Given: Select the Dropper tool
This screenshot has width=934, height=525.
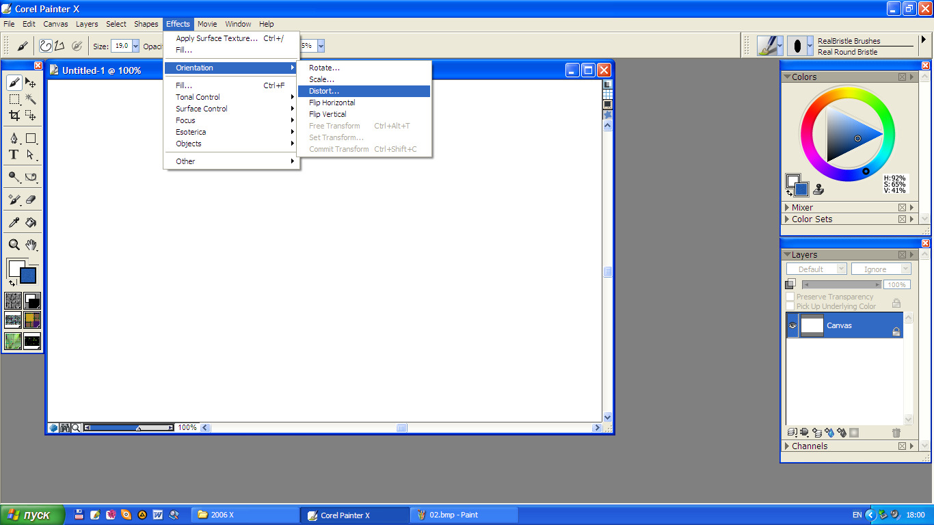Looking at the screenshot, I should click(x=14, y=222).
